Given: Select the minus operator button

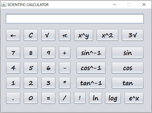Looking at the screenshot, I should (x=65, y=68).
